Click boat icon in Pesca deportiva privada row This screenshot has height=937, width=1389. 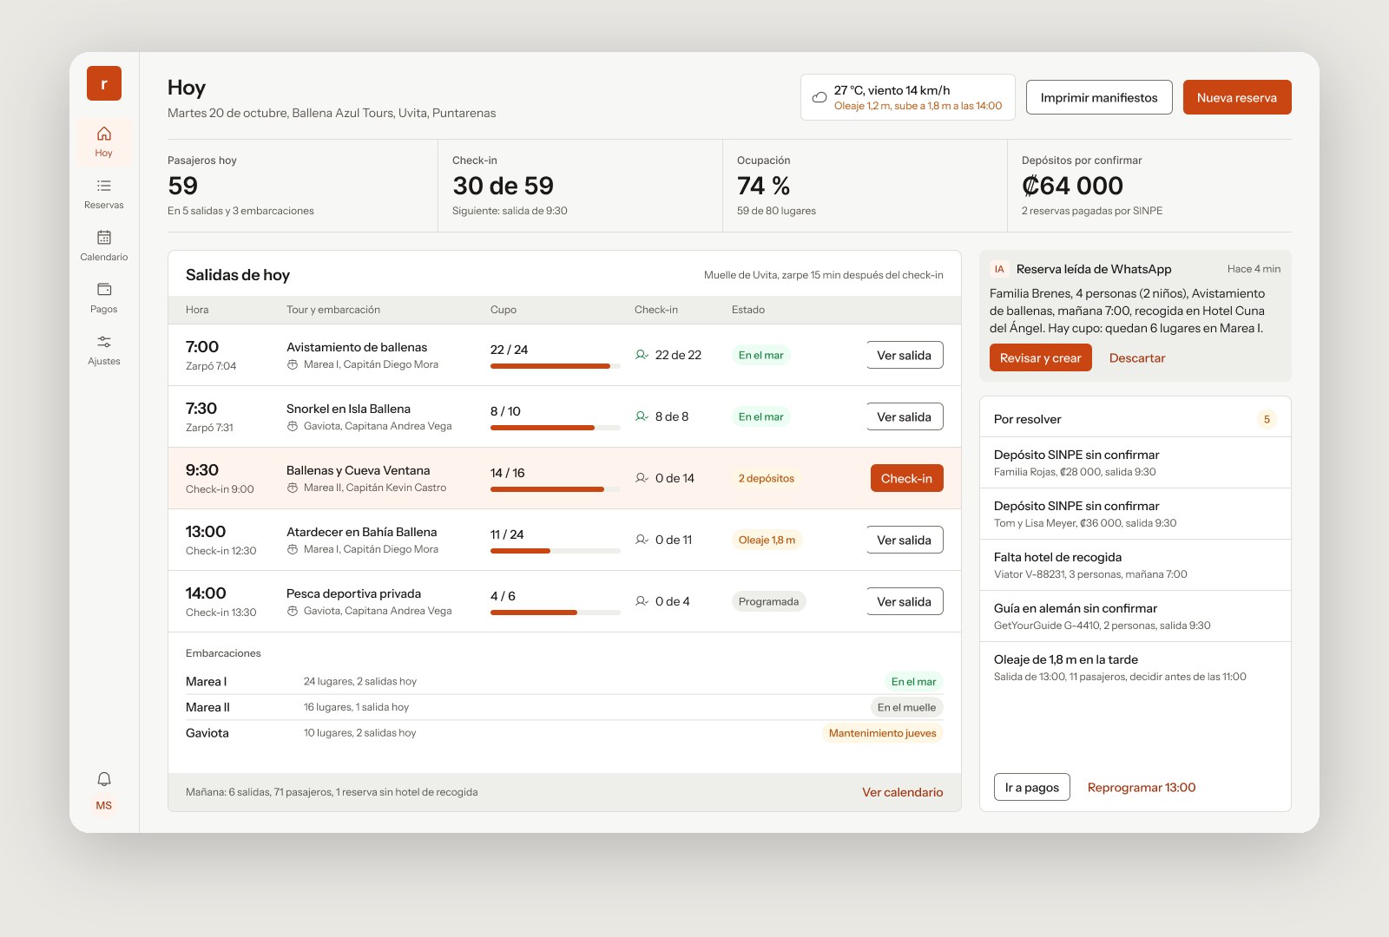[293, 611]
